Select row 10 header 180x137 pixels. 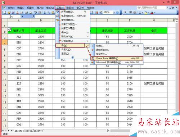(x=5, y=78)
